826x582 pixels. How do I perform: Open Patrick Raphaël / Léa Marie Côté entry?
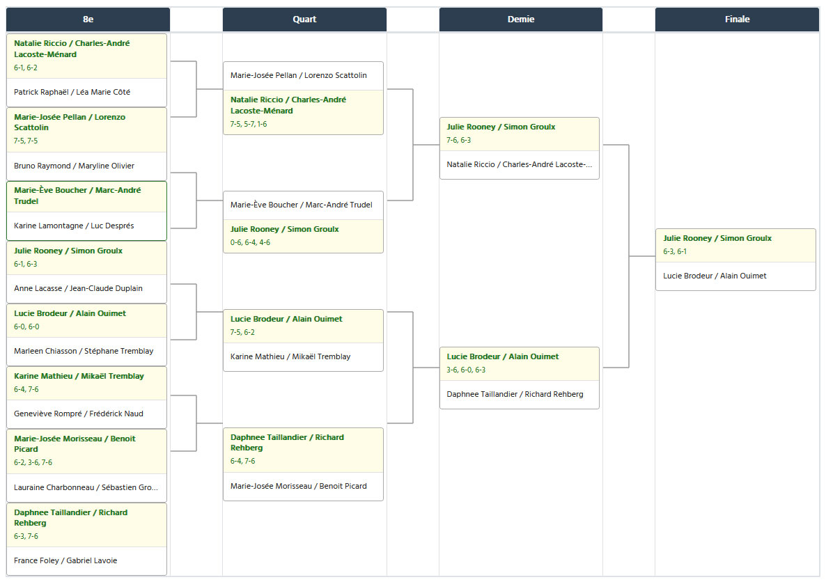point(86,92)
